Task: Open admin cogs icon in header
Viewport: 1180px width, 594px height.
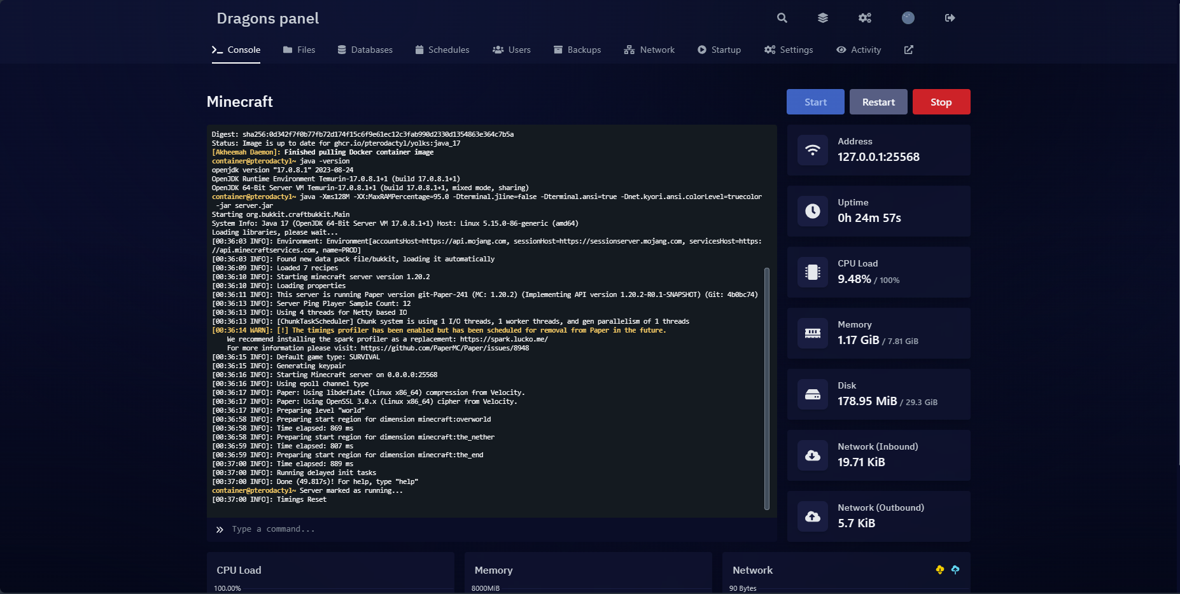Action: pos(865,18)
